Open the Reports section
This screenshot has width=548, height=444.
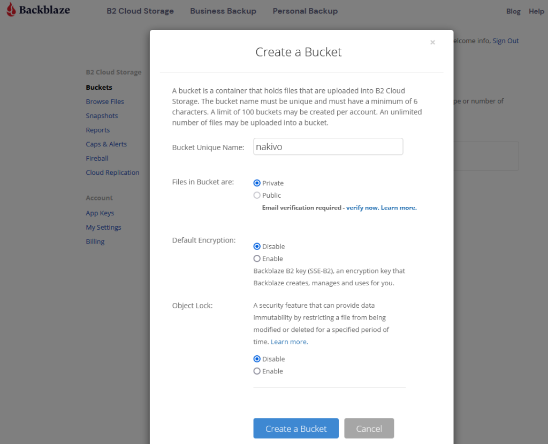(x=98, y=130)
